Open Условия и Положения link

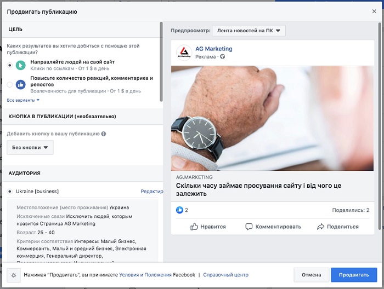(145, 275)
